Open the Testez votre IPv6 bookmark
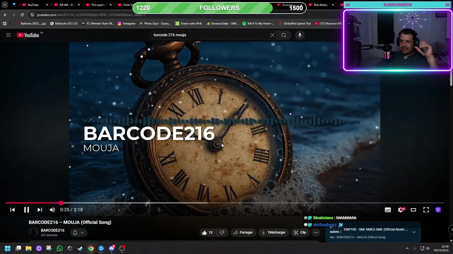This screenshot has height=254, width=453. [x=189, y=24]
